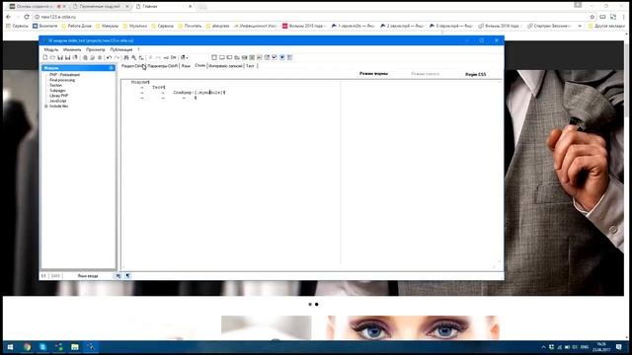Click the Redo arrow in the toolbar

117,57
